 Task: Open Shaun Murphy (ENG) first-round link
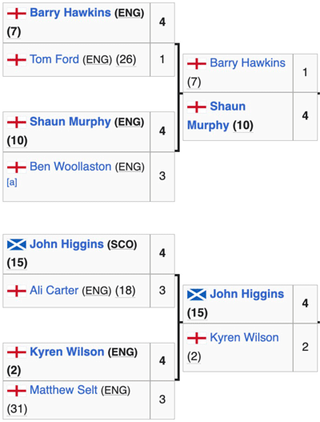(x=70, y=122)
